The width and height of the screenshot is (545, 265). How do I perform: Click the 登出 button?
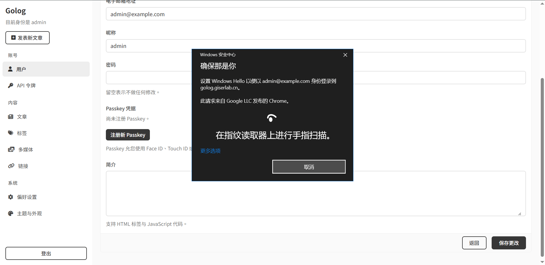46,253
